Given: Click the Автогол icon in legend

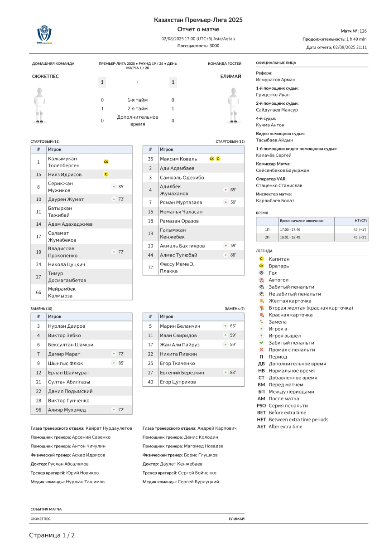Looking at the screenshot, I should click(261, 280).
